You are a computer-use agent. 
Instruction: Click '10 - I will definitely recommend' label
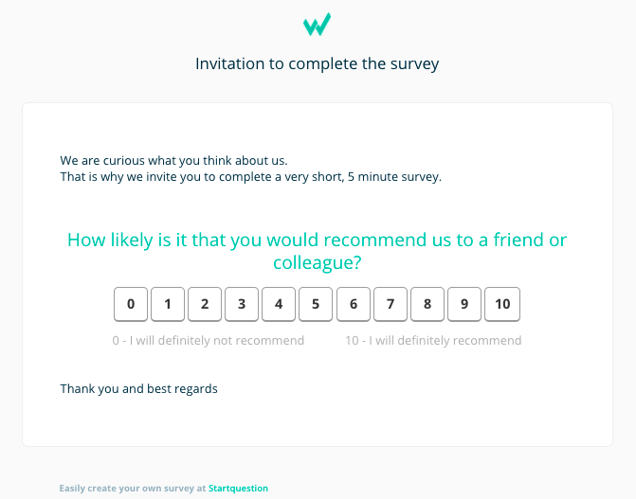pyautogui.click(x=433, y=340)
